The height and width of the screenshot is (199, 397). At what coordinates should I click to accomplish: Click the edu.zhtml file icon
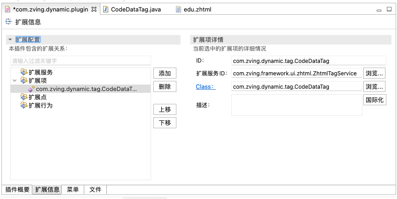(x=179, y=9)
